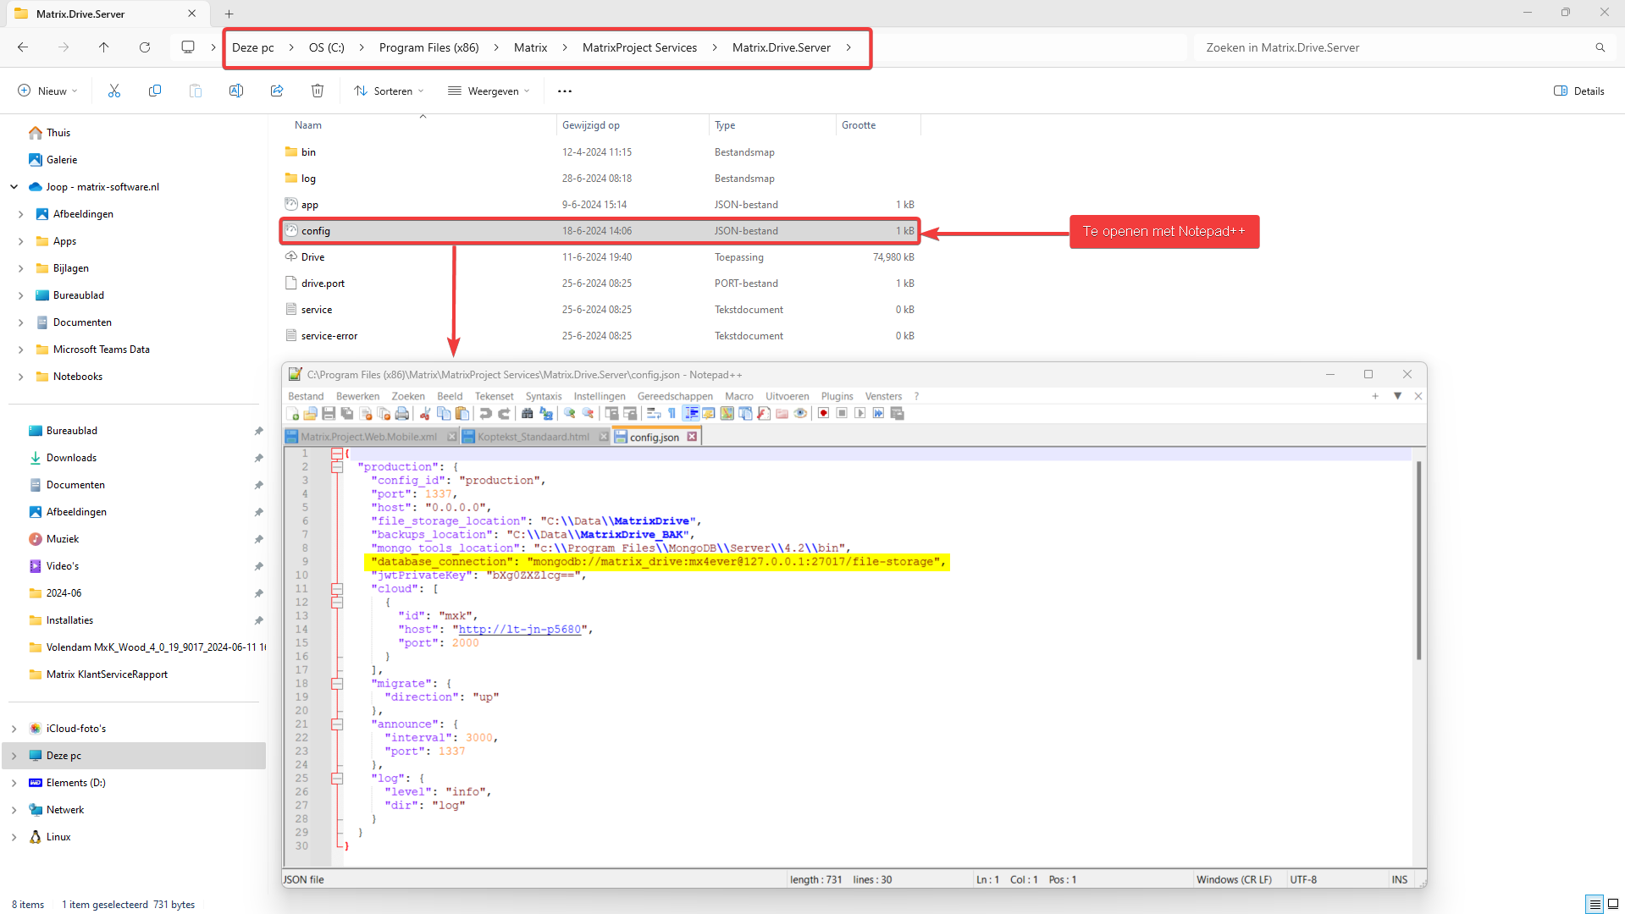1625x914 pixels.
Task: Click the Copy icon in Notepad++ toolbar
Action: (x=444, y=413)
